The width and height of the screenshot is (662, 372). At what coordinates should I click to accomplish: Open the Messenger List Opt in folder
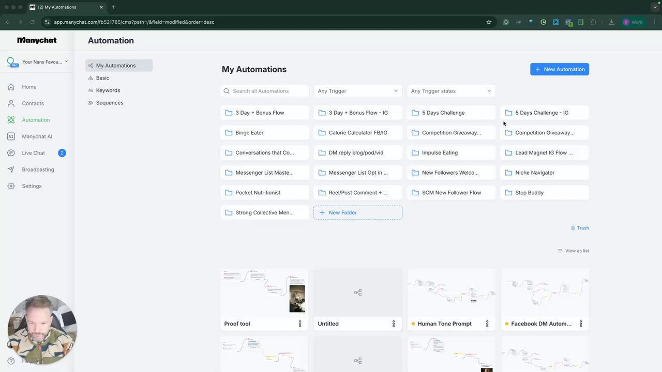(x=358, y=173)
